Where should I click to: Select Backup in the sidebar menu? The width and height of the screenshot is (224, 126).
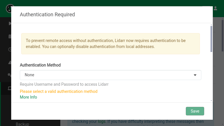click(22, 124)
